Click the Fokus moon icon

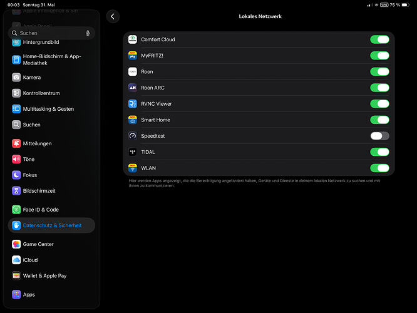coord(16,175)
